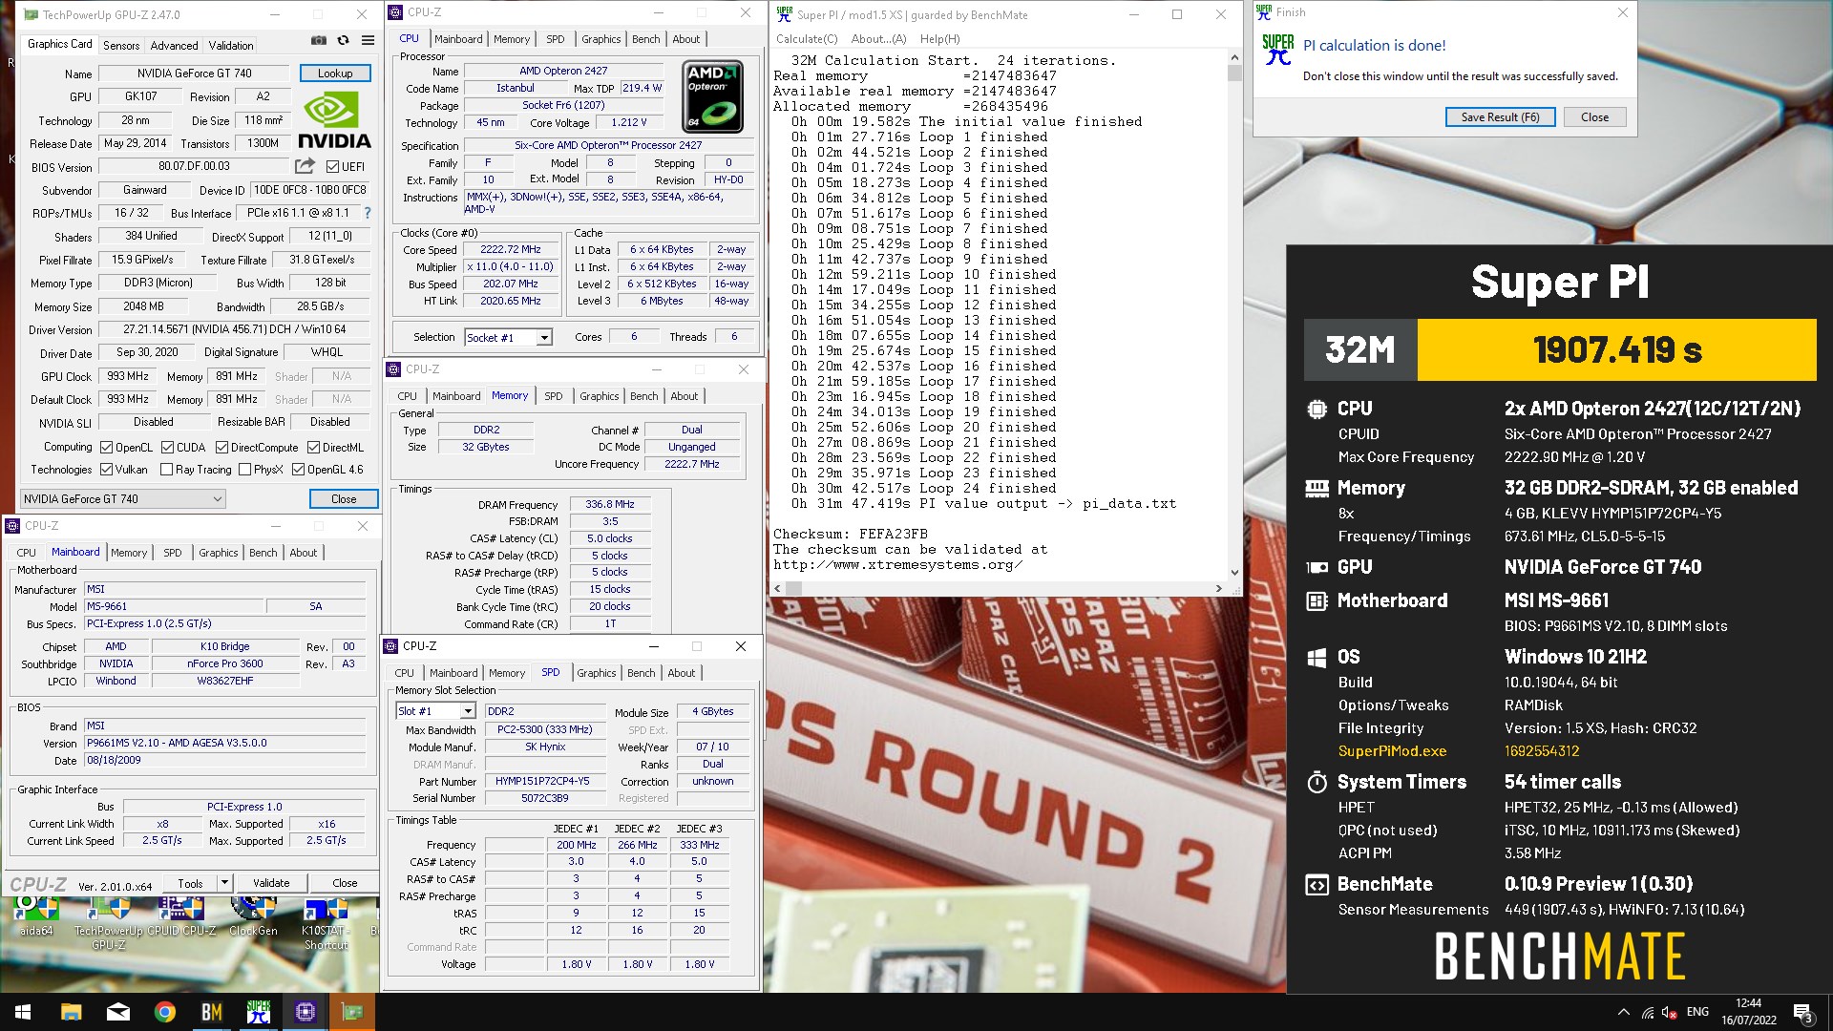Open the aida64 desktop shortcut
The width and height of the screenshot is (1833, 1031).
click(x=36, y=915)
